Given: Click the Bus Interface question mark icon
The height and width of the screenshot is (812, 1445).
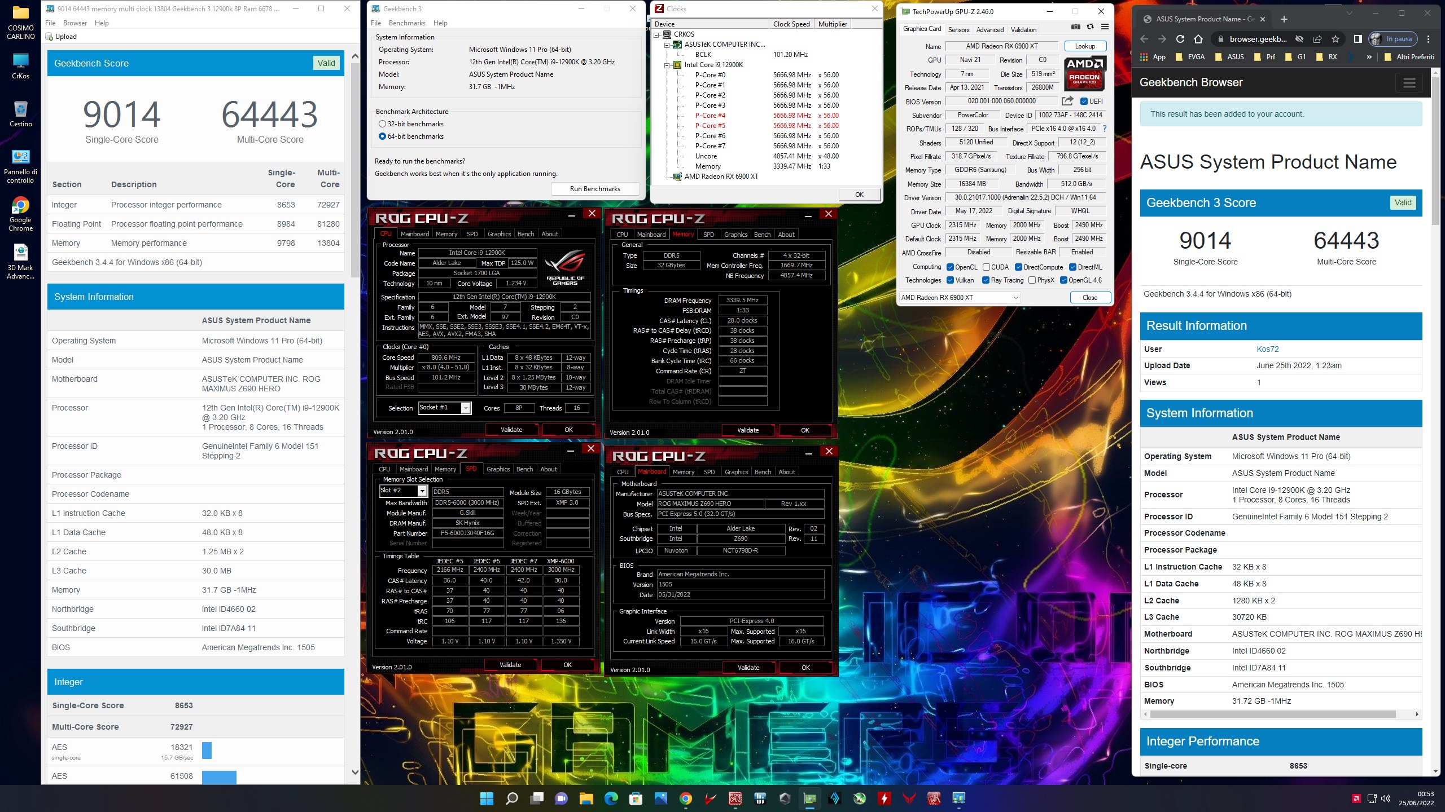Looking at the screenshot, I should [1105, 129].
